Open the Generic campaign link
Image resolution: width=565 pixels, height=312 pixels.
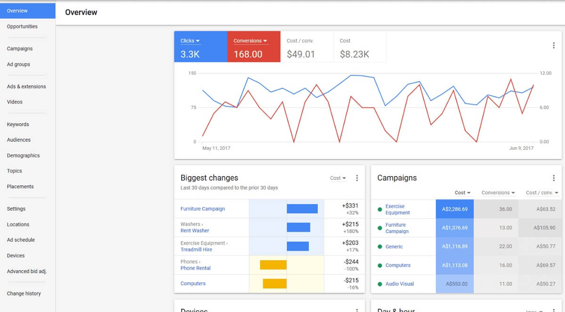pos(394,247)
